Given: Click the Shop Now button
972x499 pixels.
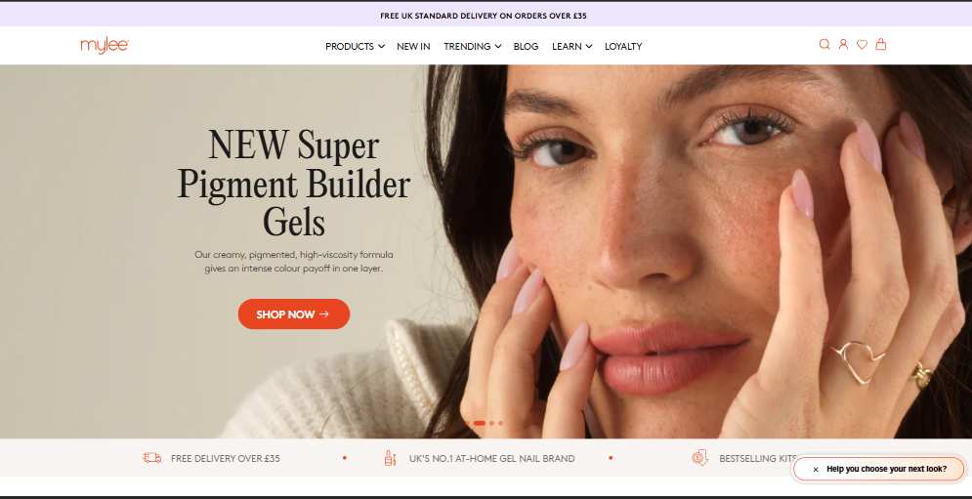Looking at the screenshot, I should 294,314.
